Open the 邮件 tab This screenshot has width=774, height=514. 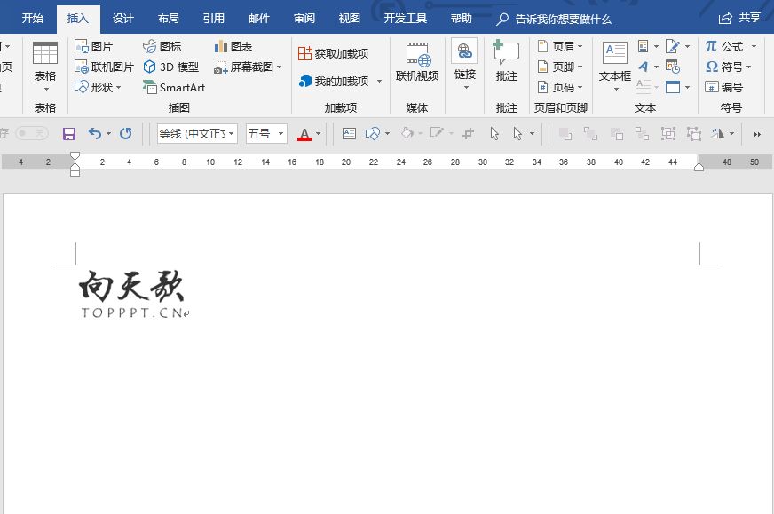pos(259,19)
